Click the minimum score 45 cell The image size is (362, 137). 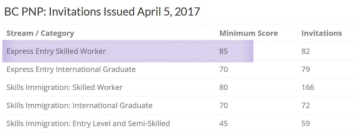click(x=223, y=123)
